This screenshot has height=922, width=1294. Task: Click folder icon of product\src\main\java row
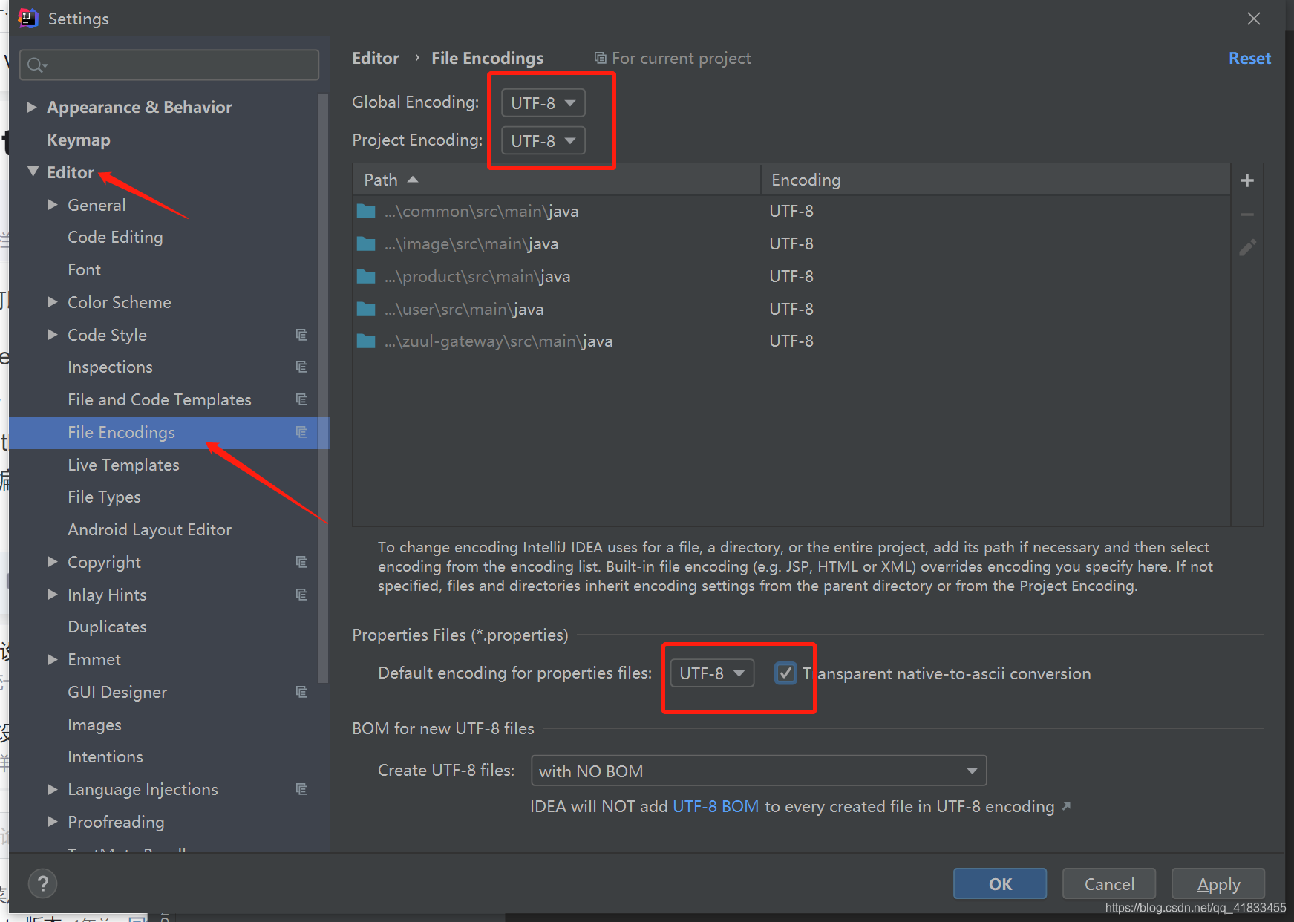[x=366, y=276]
